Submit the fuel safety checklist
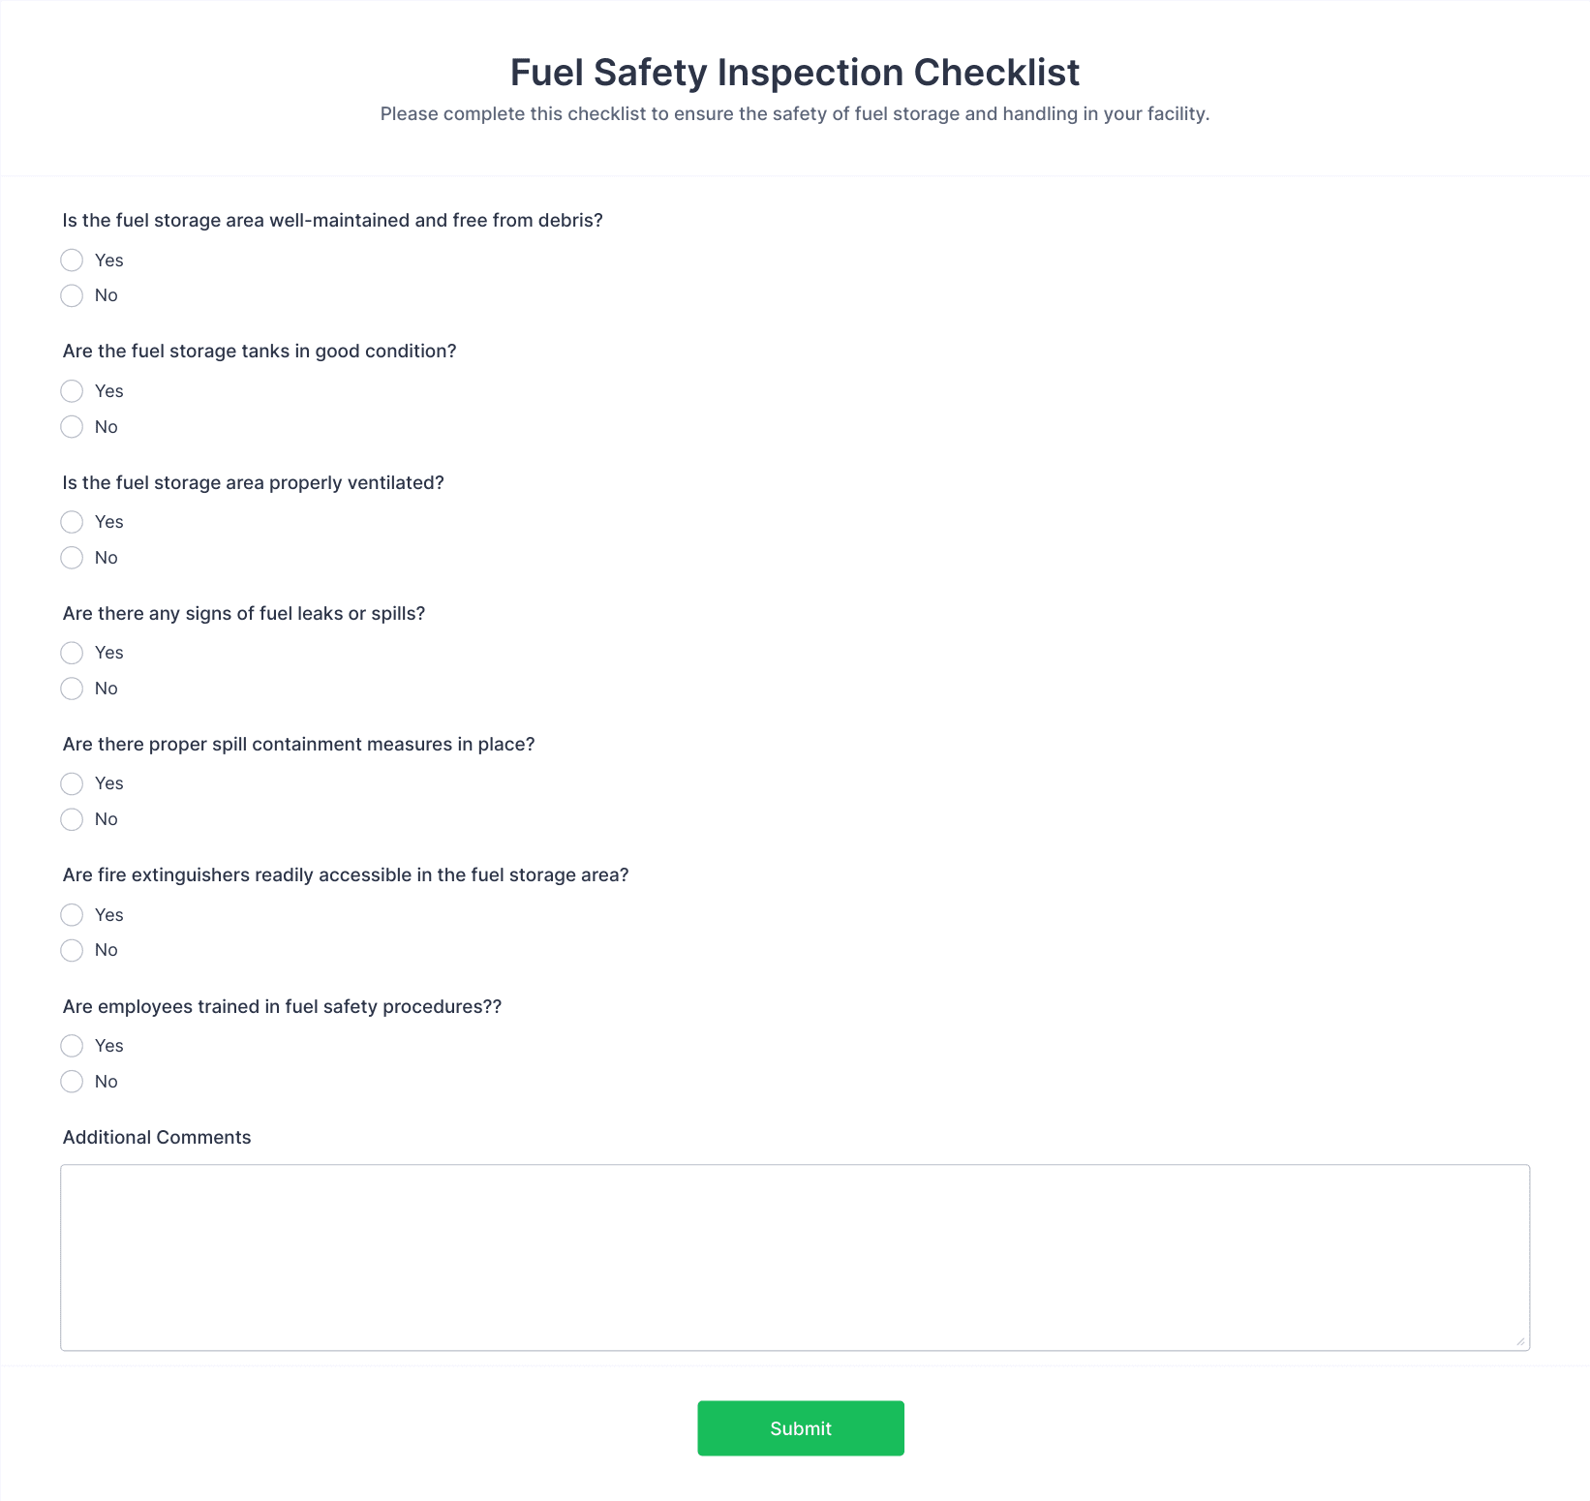 pyautogui.click(x=801, y=1428)
